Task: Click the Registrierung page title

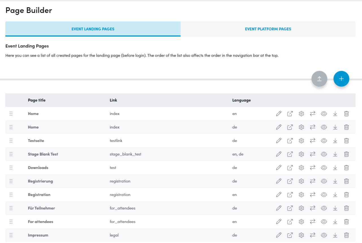Action: coord(40,181)
